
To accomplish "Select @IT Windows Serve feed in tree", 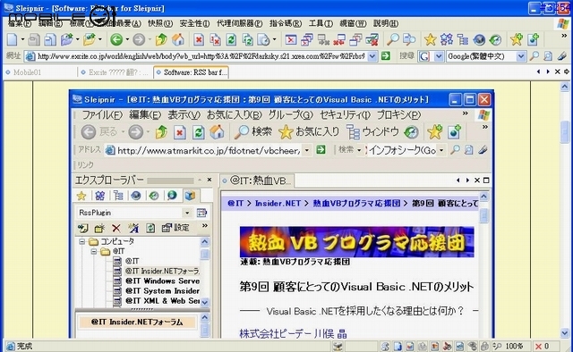I will (x=163, y=281).
